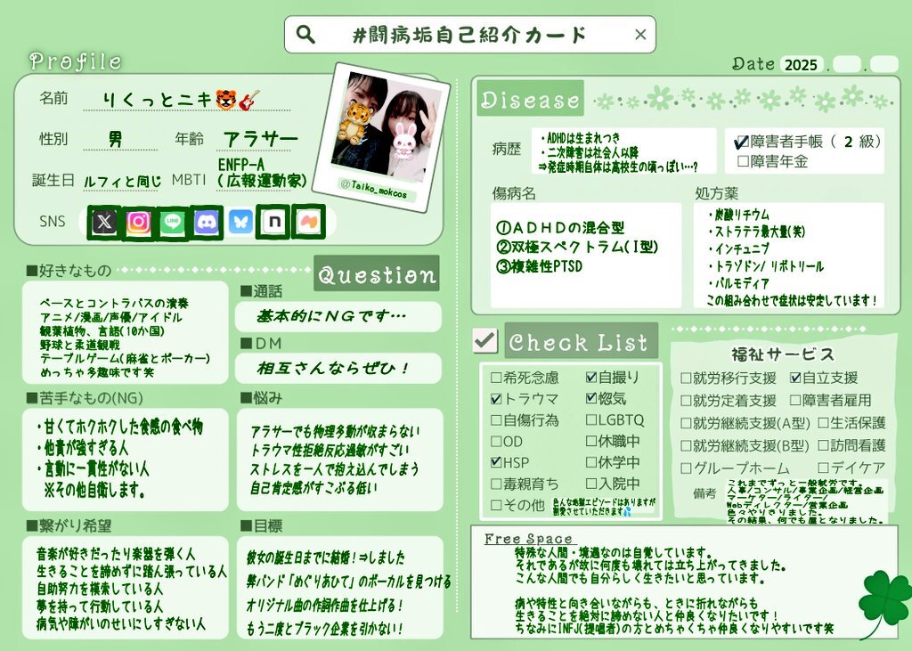This screenshot has width=912, height=651.
Task: Clear search with the X icon
Action: [640, 35]
